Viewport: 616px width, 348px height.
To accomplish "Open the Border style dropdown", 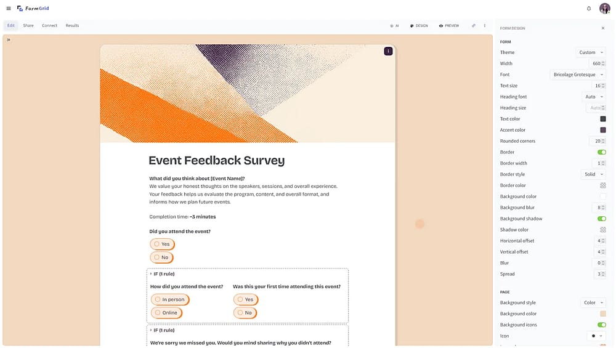I will coord(593,174).
